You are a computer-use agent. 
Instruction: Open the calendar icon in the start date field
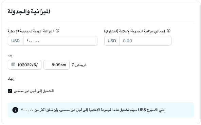[13, 65]
